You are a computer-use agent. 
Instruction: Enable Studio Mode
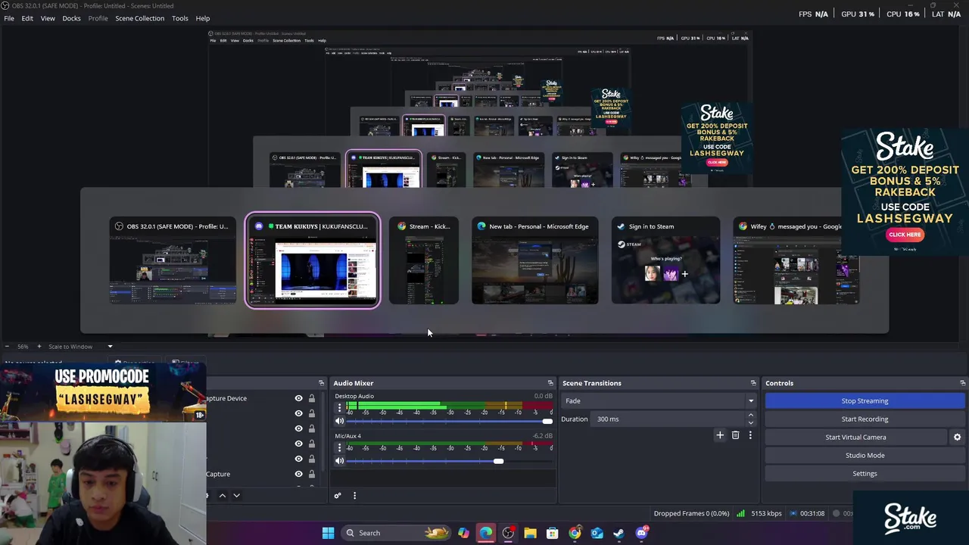(865, 456)
